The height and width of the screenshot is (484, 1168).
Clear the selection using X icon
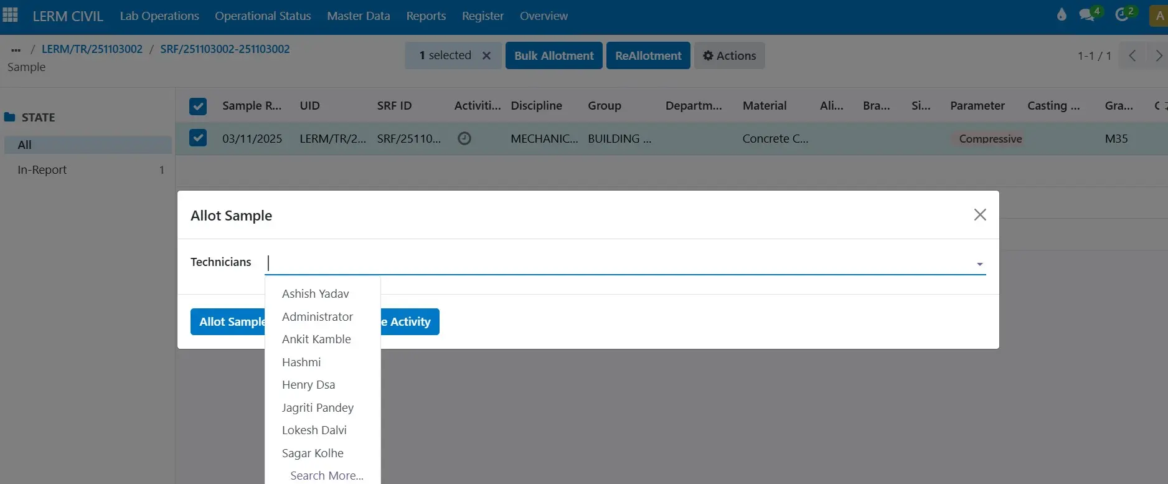click(x=486, y=55)
